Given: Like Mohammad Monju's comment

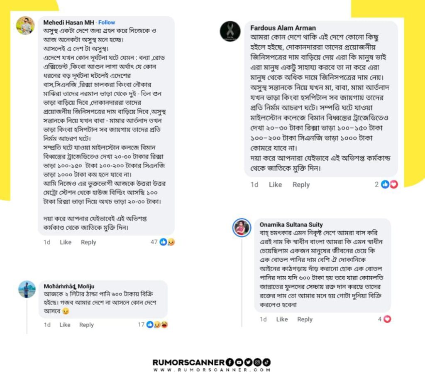Looking at the screenshot, I should coord(65,325).
